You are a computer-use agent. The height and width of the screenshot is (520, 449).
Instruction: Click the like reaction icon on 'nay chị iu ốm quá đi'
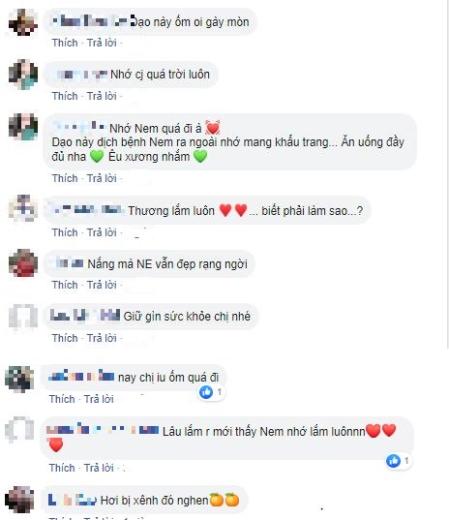[206, 392]
